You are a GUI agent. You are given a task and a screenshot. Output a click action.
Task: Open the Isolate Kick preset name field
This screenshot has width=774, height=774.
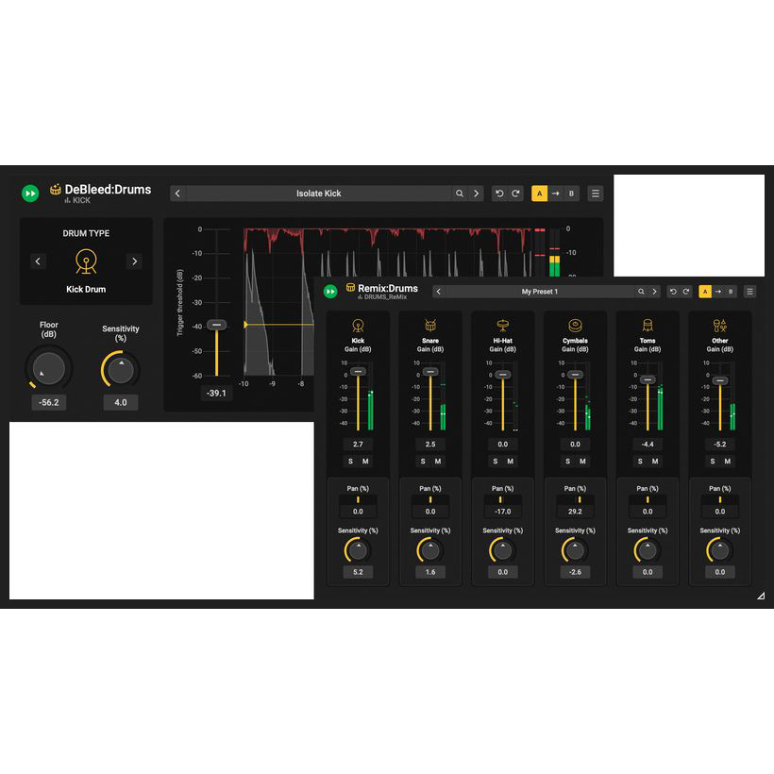pyautogui.click(x=318, y=193)
